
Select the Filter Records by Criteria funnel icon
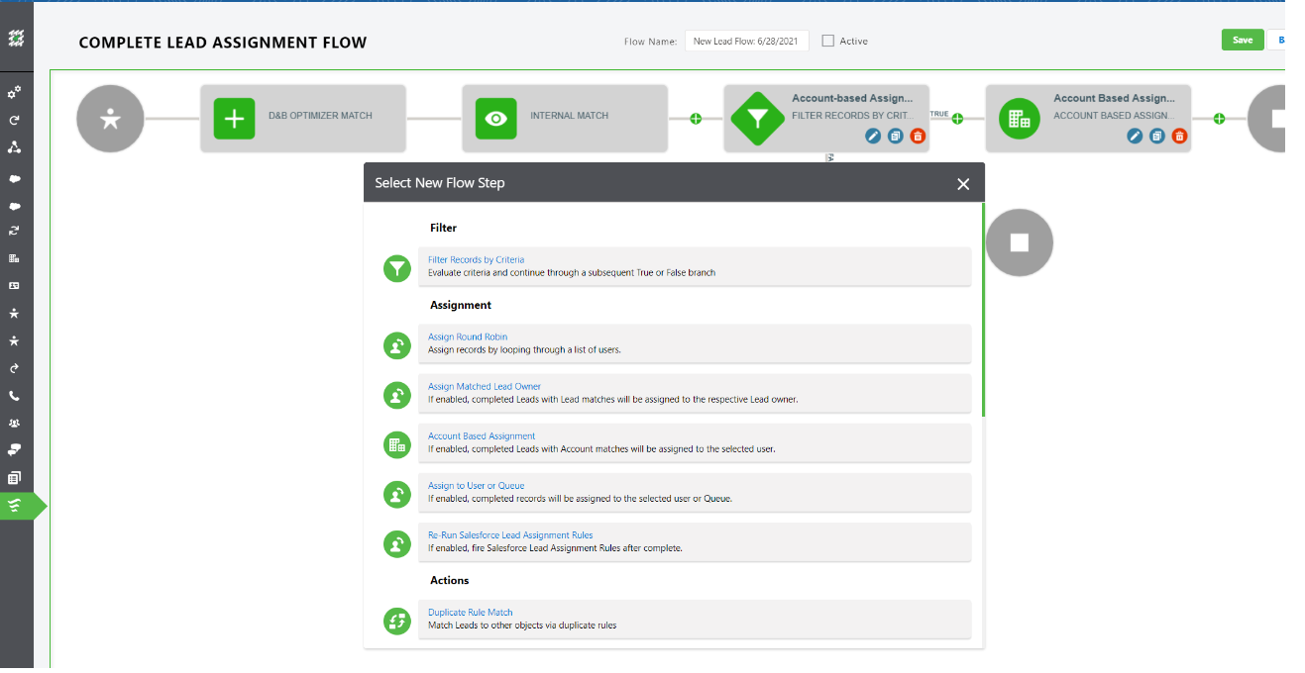pos(396,267)
